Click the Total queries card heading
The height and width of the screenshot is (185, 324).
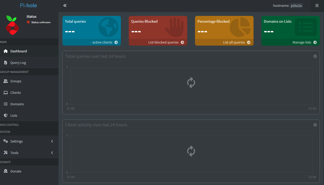tap(75, 21)
